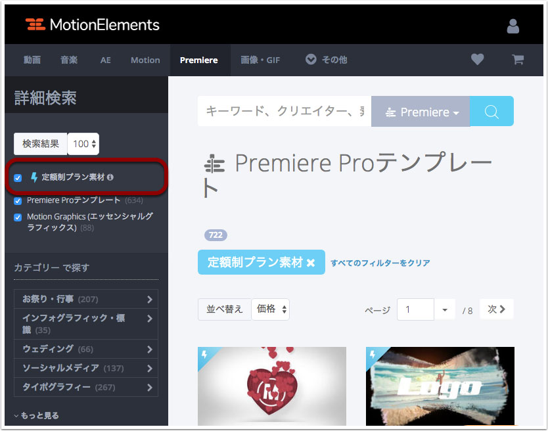The height and width of the screenshot is (431, 548).
Task: Click info icon beside 定額制プラン素材
Action: (110, 177)
